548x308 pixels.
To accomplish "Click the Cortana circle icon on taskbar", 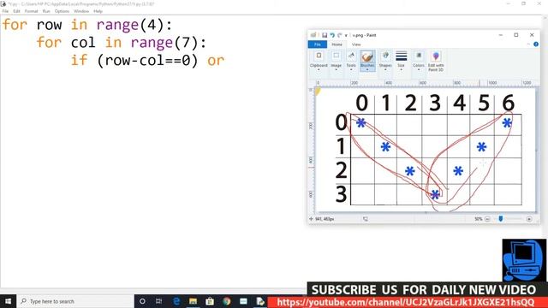I will click(142, 301).
